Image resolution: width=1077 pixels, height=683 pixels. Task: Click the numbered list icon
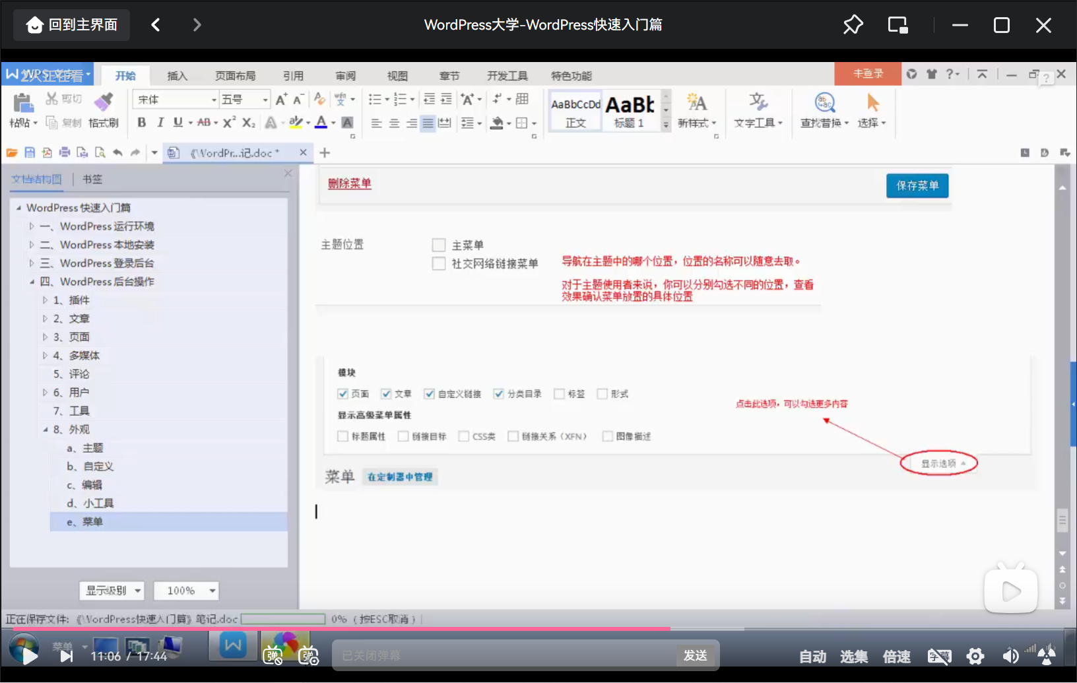(400, 100)
